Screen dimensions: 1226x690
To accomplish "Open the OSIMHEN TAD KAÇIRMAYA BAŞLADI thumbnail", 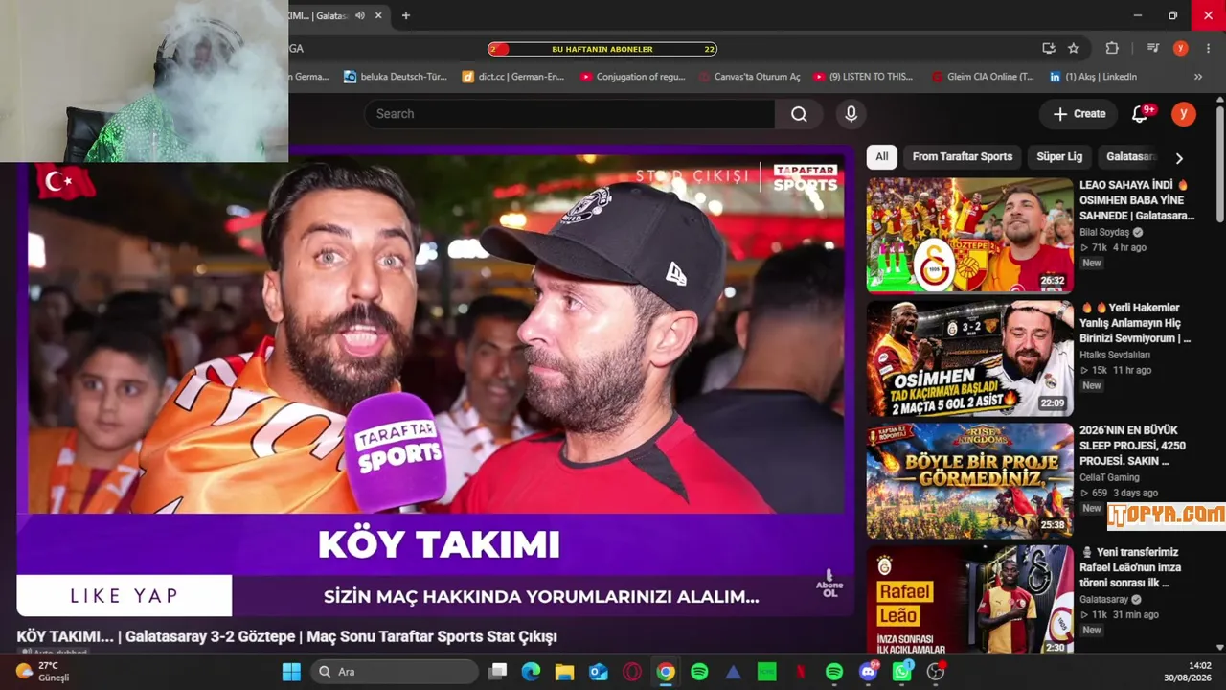I will (x=970, y=358).
